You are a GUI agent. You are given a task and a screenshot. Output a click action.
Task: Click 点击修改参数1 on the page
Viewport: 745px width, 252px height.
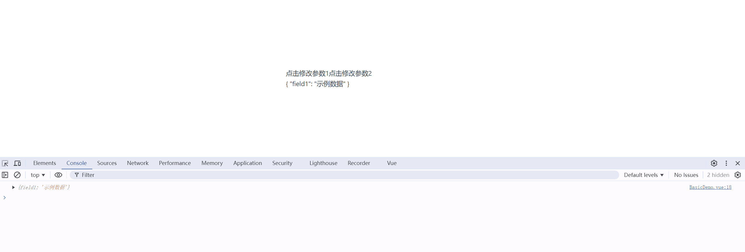[x=307, y=73]
